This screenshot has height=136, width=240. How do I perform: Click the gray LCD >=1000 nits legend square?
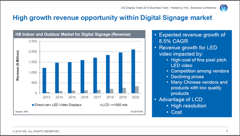point(101,105)
